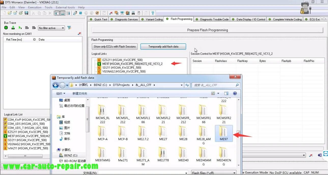Screen dimensions: 328x175
Task: Open the 'Flash files (*.cff)' file type dropdown
Action: (214, 173)
